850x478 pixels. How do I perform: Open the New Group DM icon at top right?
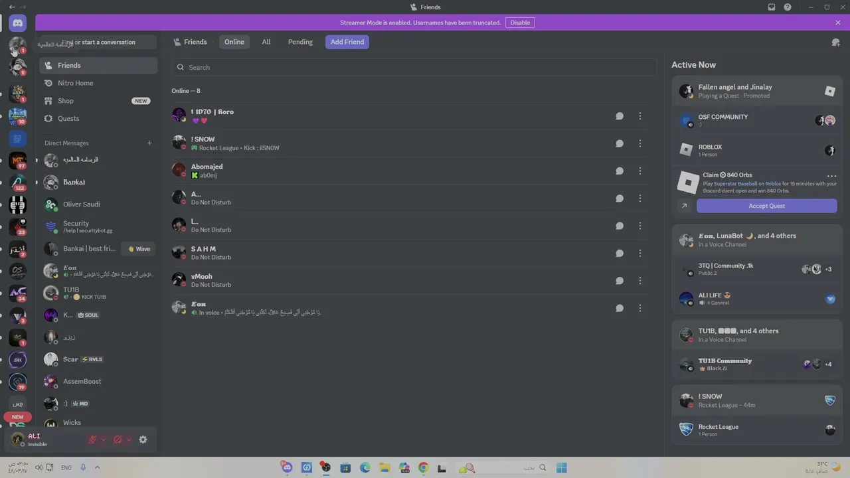[835, 42]
